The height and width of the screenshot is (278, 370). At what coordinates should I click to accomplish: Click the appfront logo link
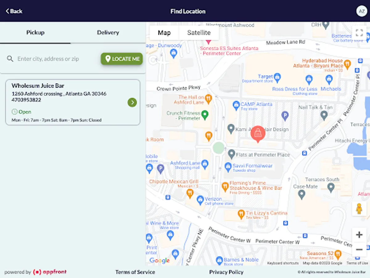pos(50,272)
